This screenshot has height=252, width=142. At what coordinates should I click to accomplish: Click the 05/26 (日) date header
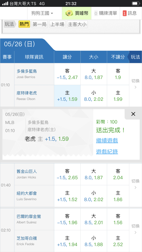[19, 44]
